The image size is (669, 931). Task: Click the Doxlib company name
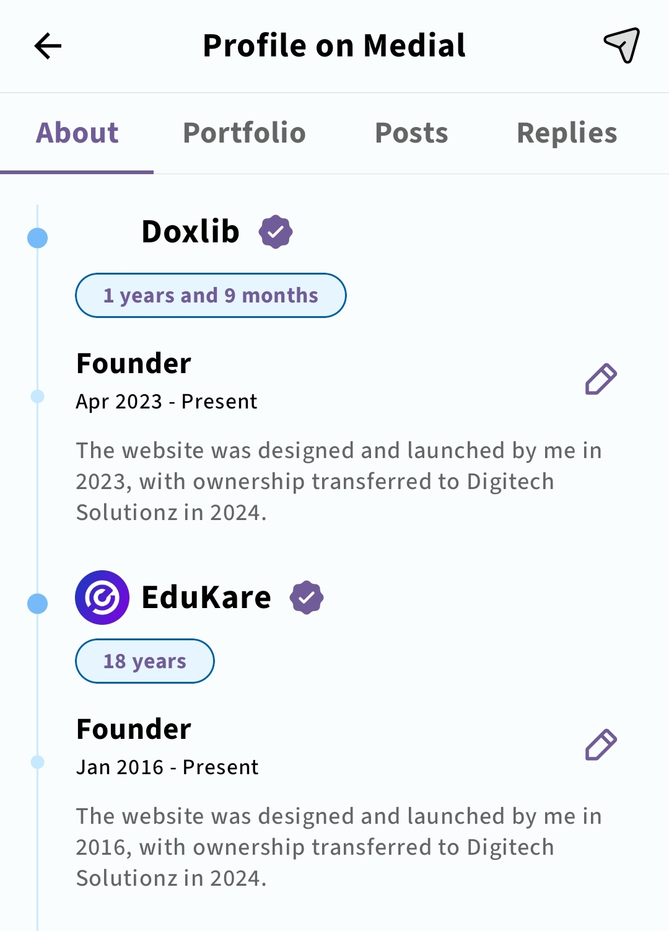(x=190, y=232)
